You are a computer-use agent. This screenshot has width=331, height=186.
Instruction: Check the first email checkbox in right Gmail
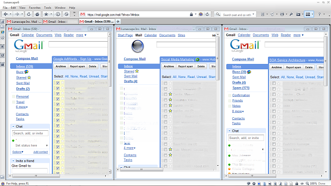pyautogui.click(x=274, y=83)
